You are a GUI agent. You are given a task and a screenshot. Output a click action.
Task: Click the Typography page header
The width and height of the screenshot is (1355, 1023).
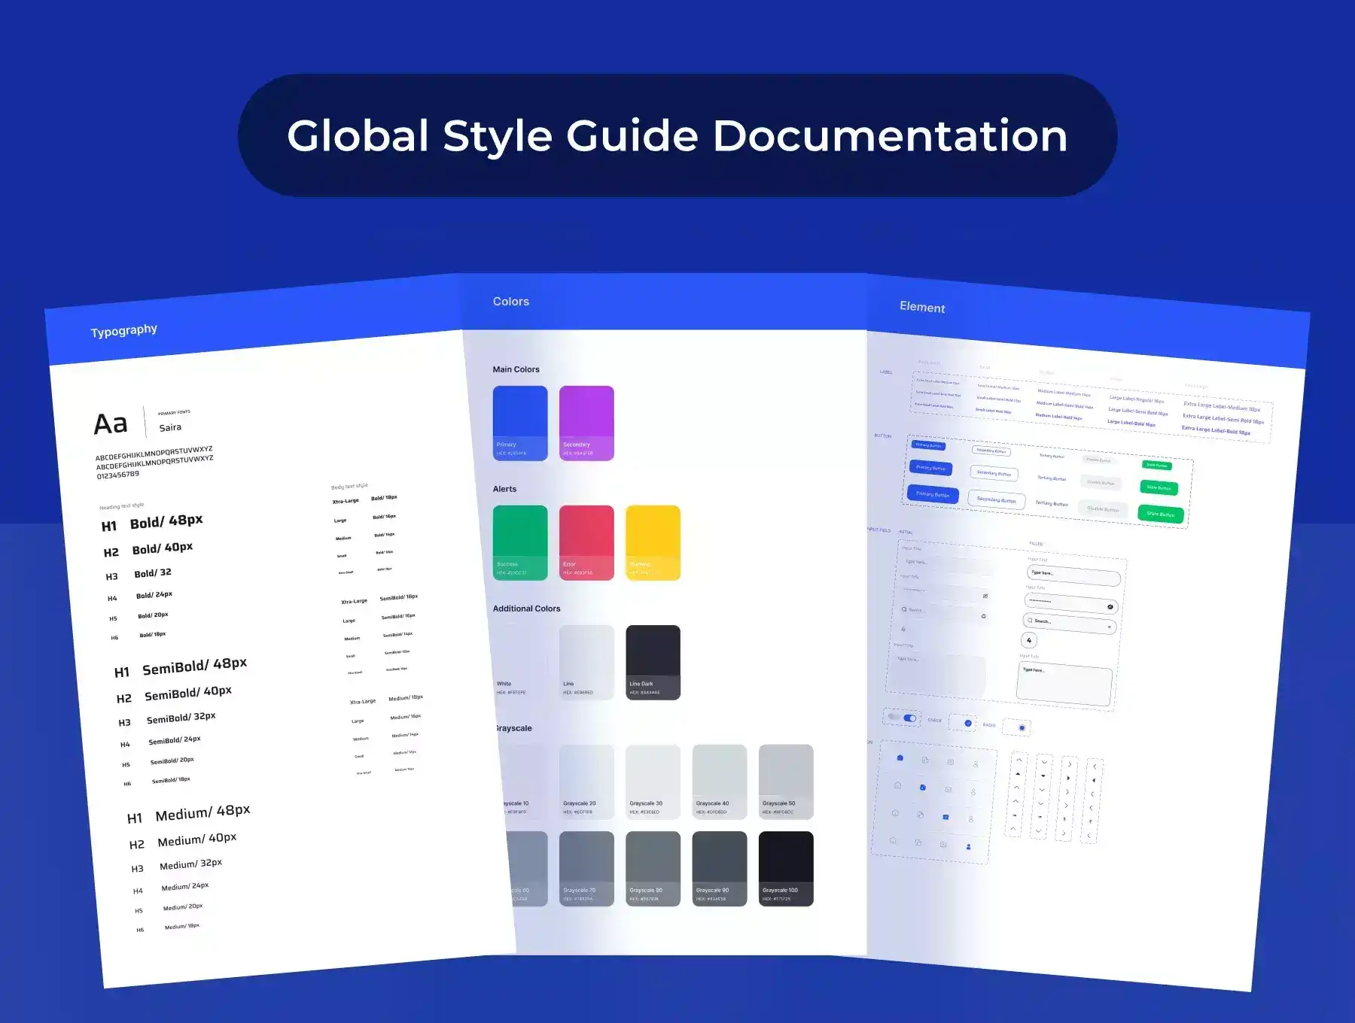click(x=124, y=331)
